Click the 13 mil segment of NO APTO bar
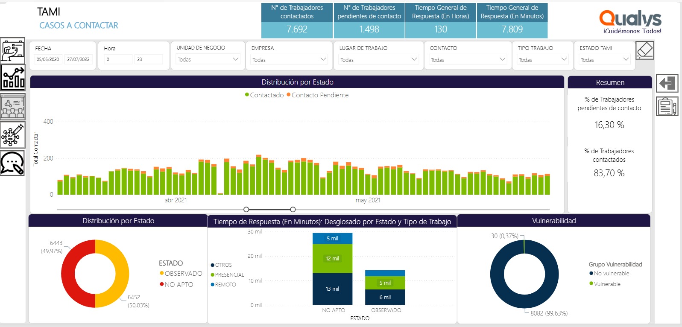The width and height of the screenshot is (682, 327). pyautogui.click(x=332, y=289)
